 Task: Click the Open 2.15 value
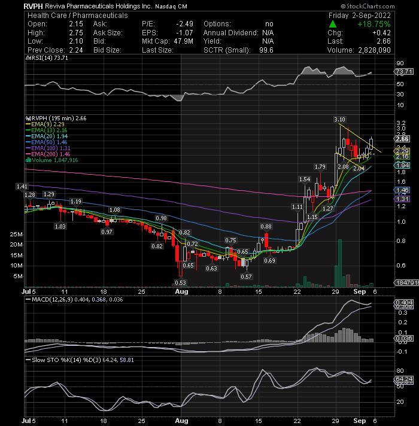tap(76, 24)
